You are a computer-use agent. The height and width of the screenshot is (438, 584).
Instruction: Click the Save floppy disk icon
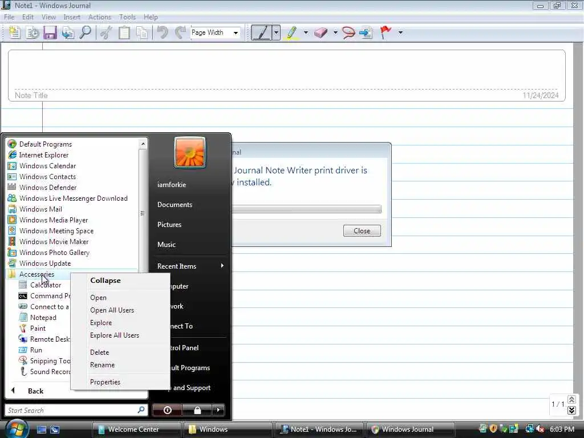[x=50, y=33]
